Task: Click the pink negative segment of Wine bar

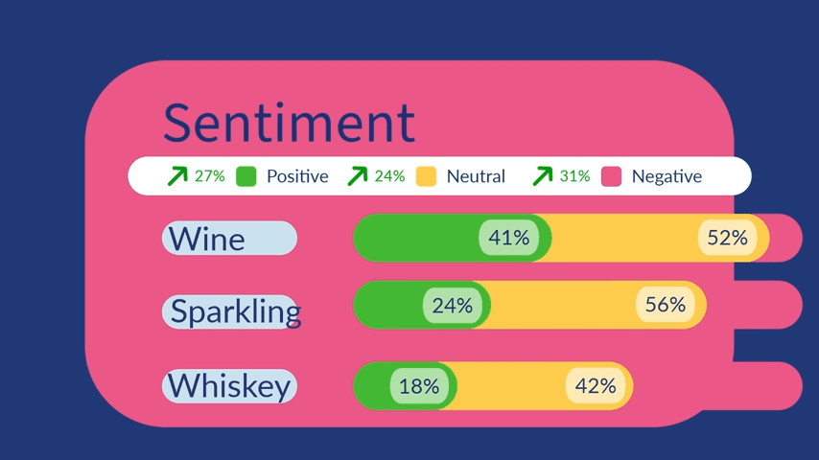Action: click(785, 238)
